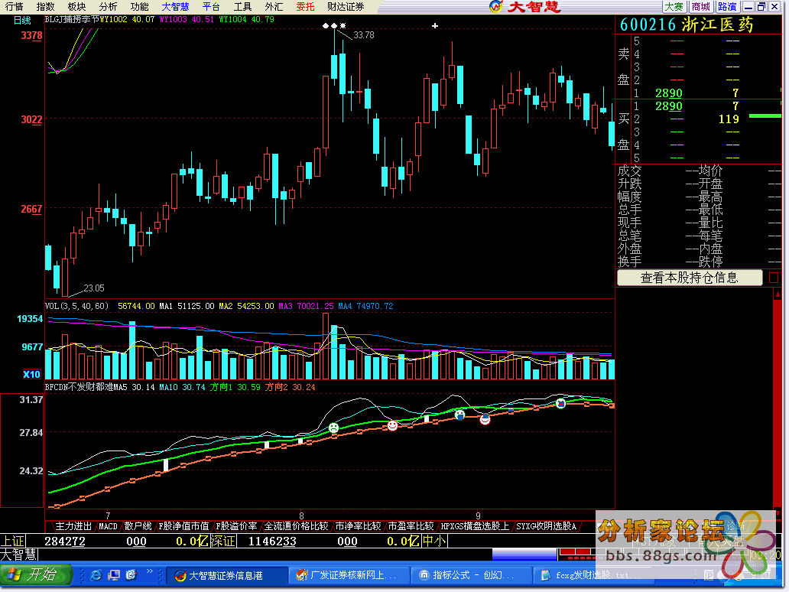The image size is (789, 592).
Task: Switch to 散户线 indicator tab
Action: (x=138, y=526)
